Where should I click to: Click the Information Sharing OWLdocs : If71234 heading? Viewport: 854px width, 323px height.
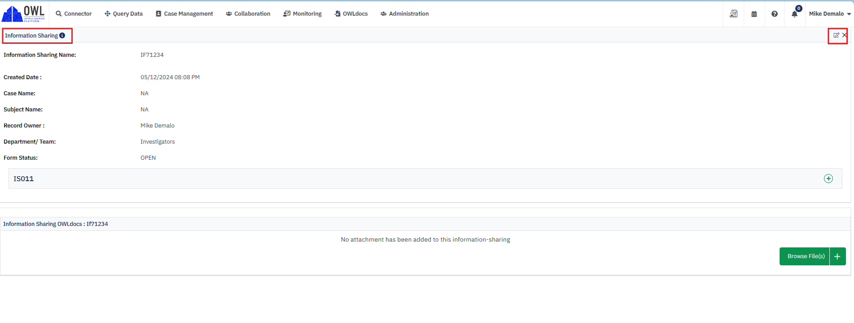tap(56, 224)
